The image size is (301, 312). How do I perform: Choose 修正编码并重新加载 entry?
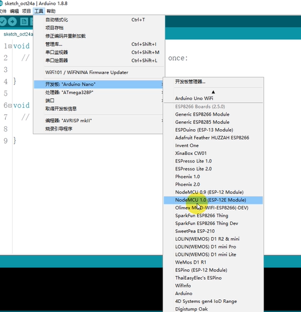tap(99, 36)
